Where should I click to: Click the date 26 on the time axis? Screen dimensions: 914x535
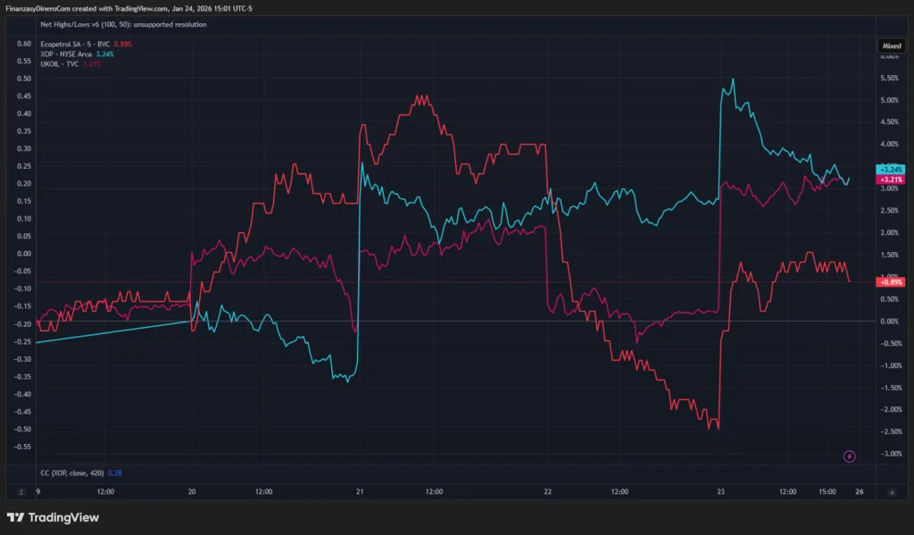tap(858, 491)
